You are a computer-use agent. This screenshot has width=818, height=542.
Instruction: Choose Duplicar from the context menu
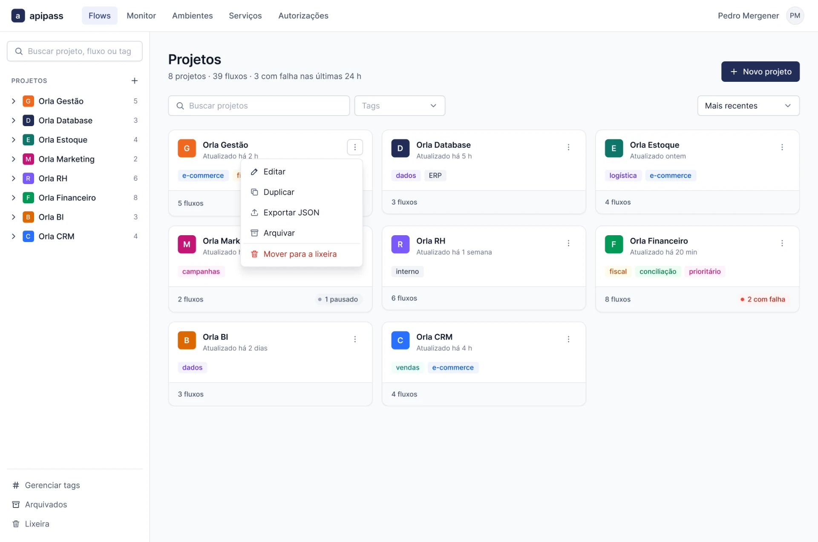coord(301,192)
